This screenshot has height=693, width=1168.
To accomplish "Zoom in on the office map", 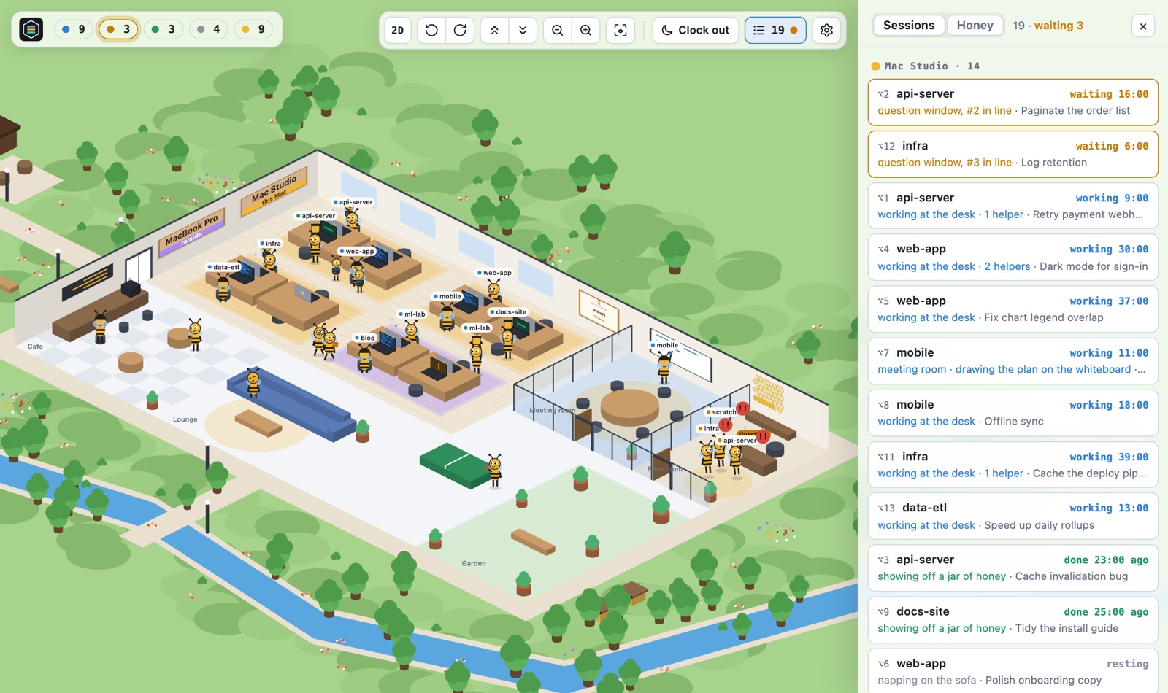I will 585,30.
